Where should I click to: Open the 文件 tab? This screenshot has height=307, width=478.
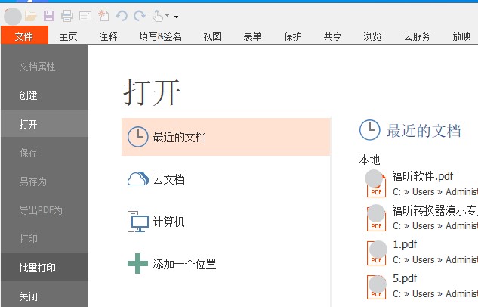click(x=24, y=36)
